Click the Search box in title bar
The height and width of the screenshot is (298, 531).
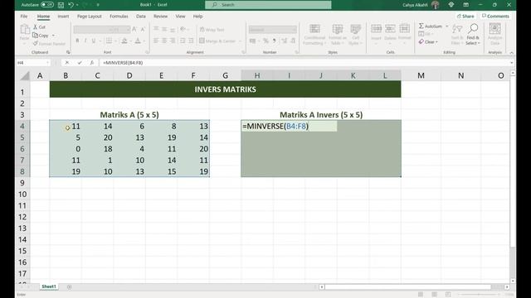(x=268, y=5)
